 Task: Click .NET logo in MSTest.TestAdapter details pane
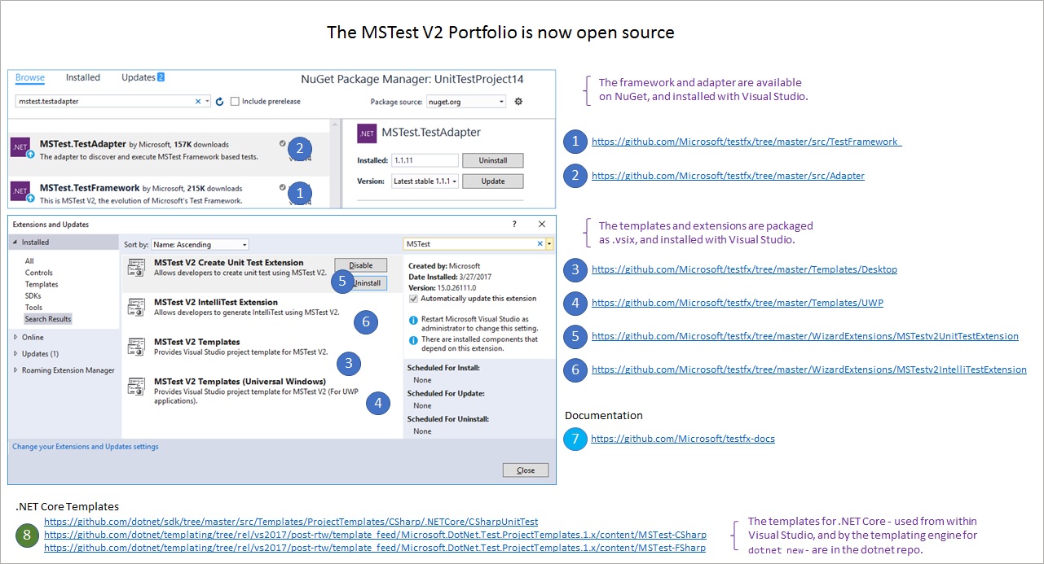coord(367,132)
